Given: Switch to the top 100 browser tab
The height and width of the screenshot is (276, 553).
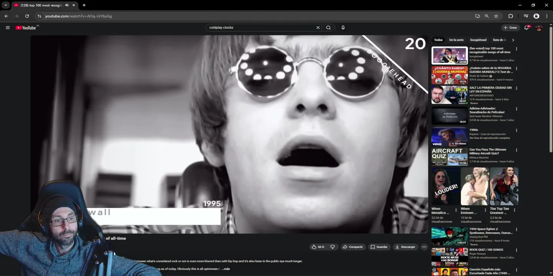Looking at the screenshot, I should (x=41, y=5).
